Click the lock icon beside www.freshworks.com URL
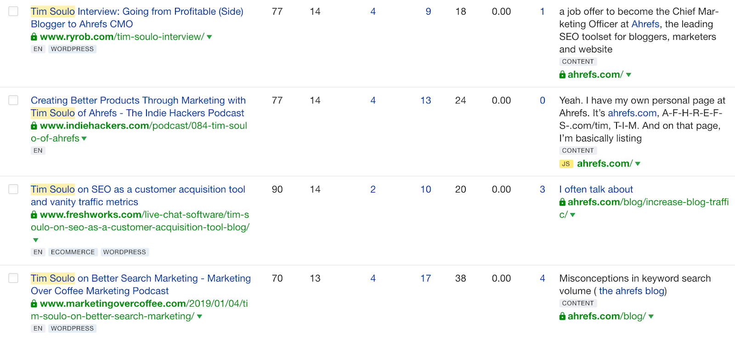 34,215
